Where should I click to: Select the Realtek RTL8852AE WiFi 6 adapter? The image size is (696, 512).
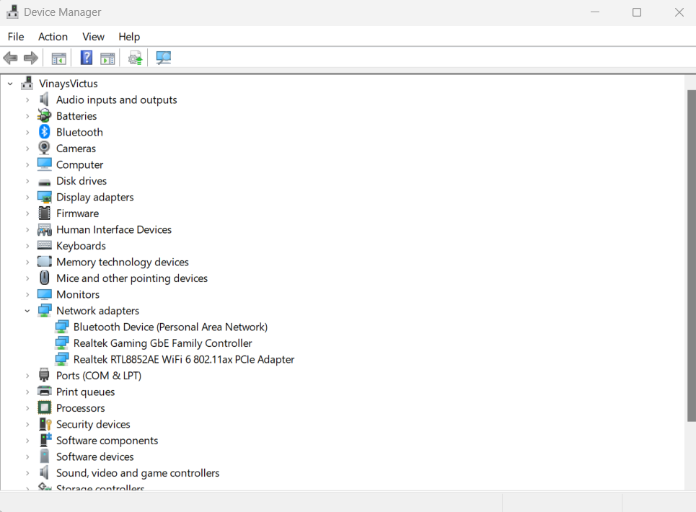point(183,359)
